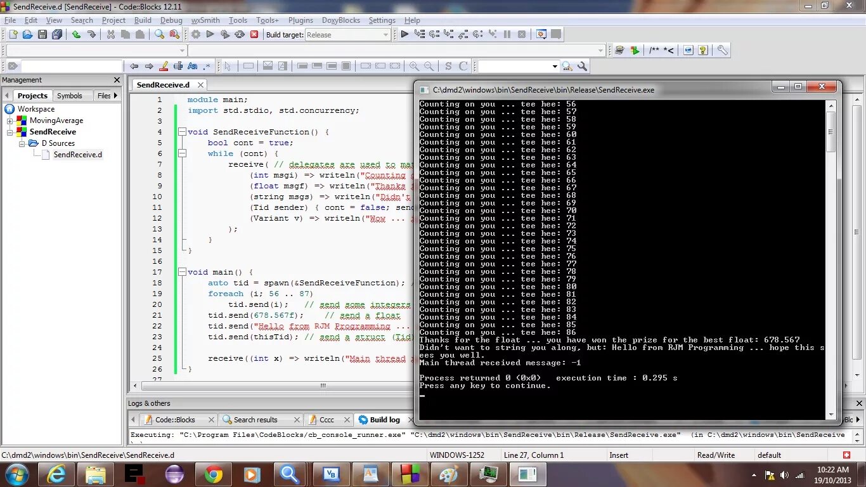The image size is (866, 487).
Task: Close the Logs & others panel
Action: tap(860, 403)
